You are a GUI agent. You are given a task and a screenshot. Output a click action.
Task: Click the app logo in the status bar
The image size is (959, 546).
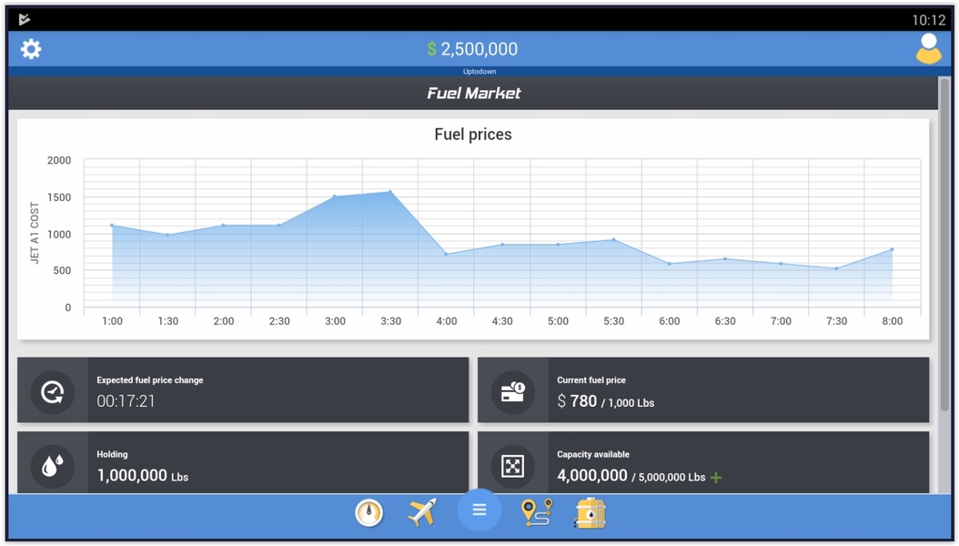click(x=25, y=20)
